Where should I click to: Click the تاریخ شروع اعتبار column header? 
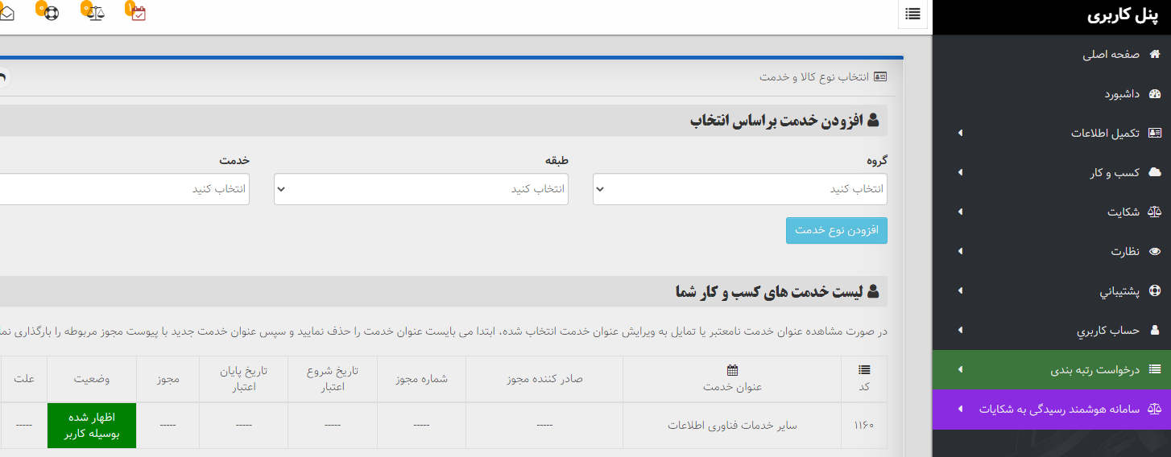tap(332, 378)
